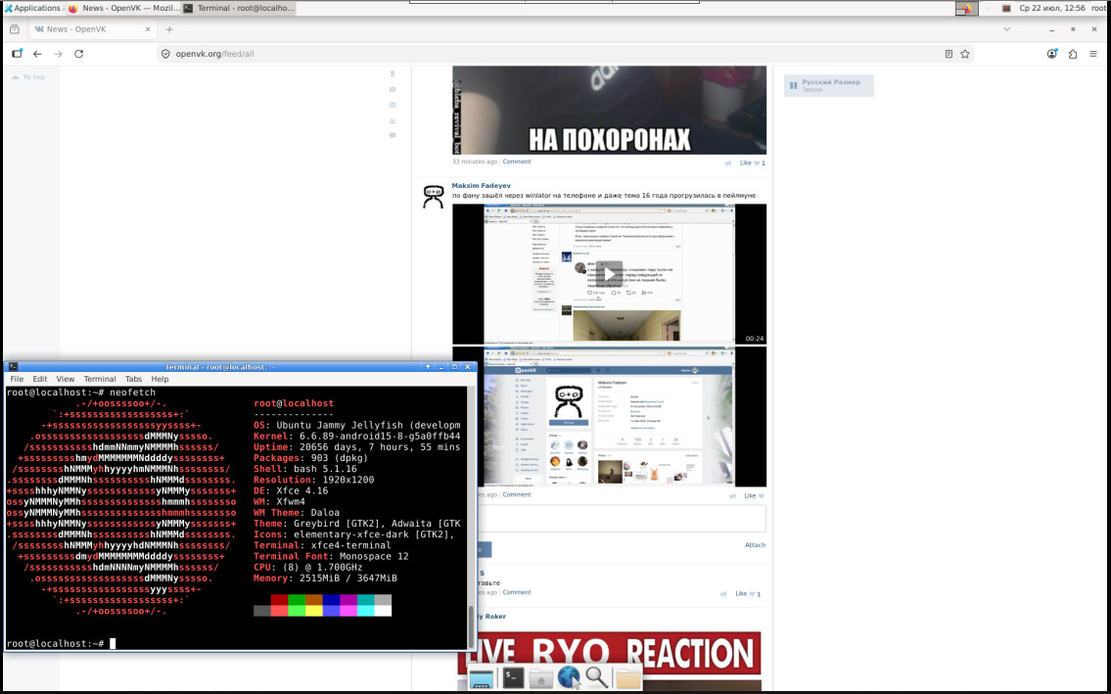Open Firefox extensions icon
The width and height of the screenshot is (1111, 694).
(x=1073, y=54)
